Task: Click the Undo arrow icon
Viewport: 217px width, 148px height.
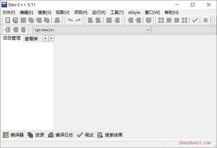Action: 70,20
